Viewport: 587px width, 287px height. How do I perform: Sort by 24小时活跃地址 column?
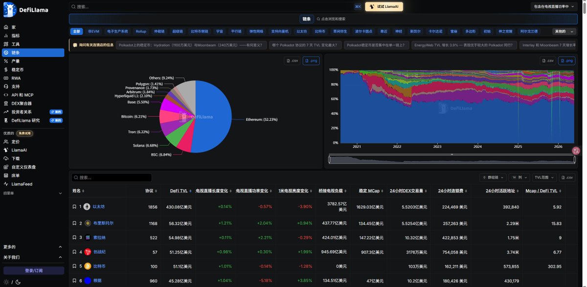tap(502, 191)
